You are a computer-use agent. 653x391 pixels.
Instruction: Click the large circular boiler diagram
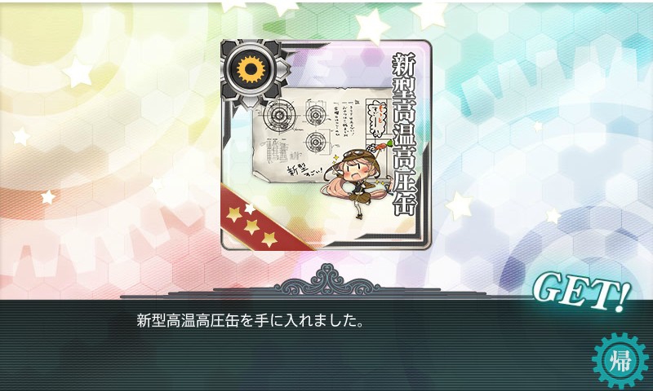pos(278,114)
